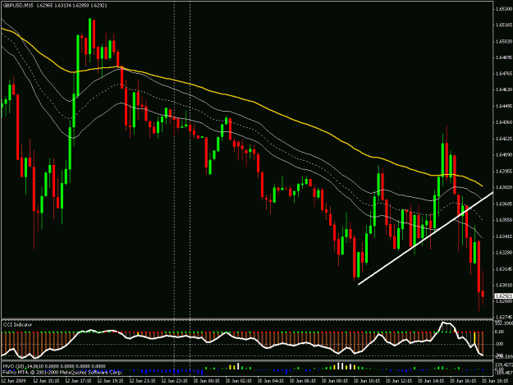Viewport: 513px width, 385px height.
Task: Click the 1.64765 price axis label
Action: tap(504, 74)
